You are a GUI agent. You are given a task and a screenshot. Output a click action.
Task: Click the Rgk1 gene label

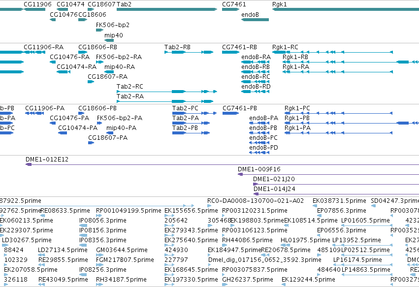(x=280, y=4)
